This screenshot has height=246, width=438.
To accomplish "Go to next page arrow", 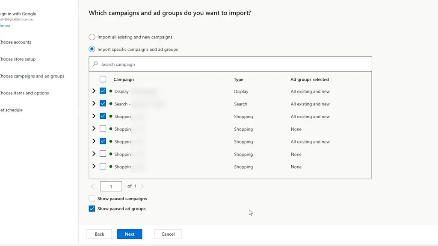I will coord(142,186).
